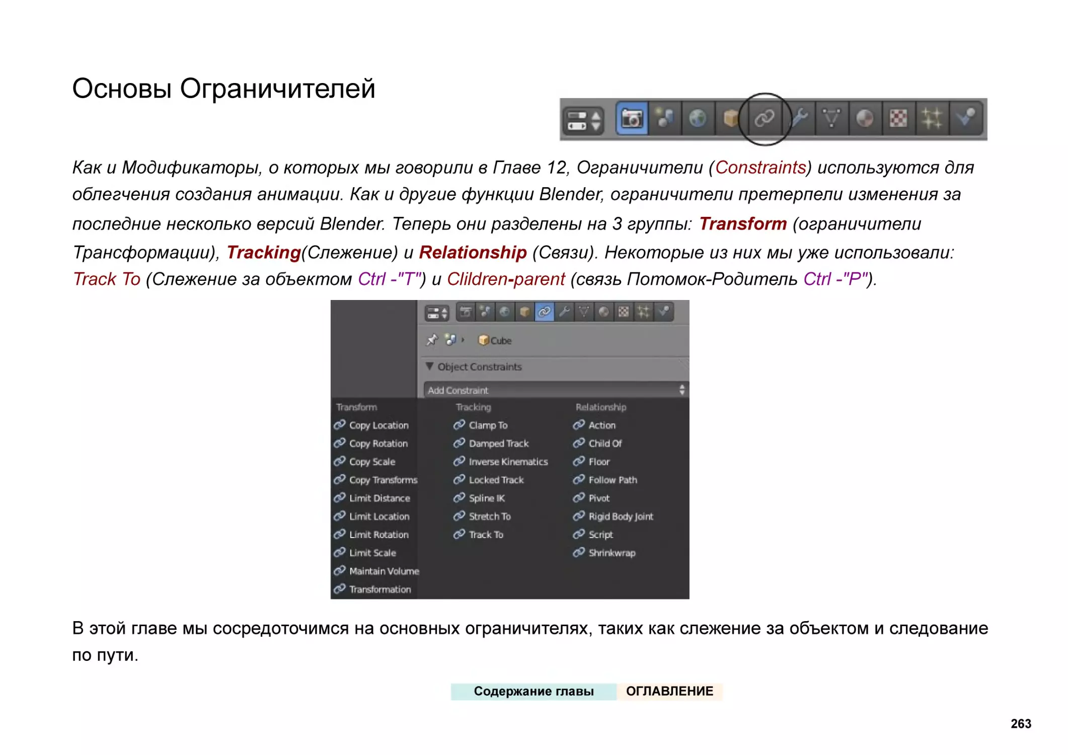Choose Maintain Volume constraint

[377, 571]
